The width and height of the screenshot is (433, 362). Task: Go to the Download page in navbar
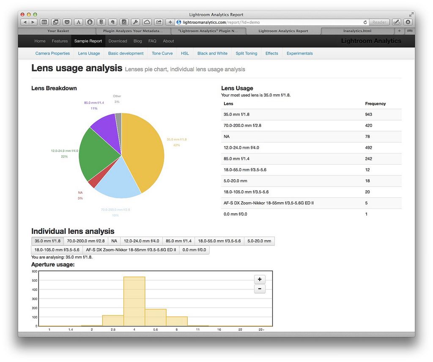tap(118, 41)
